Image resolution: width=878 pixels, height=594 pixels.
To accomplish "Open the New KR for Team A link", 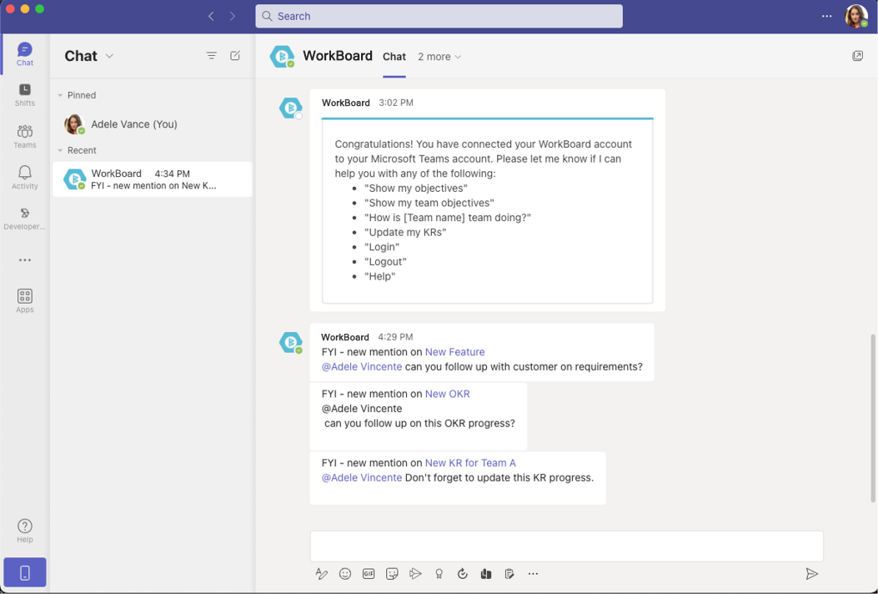I will click(470, 463).
